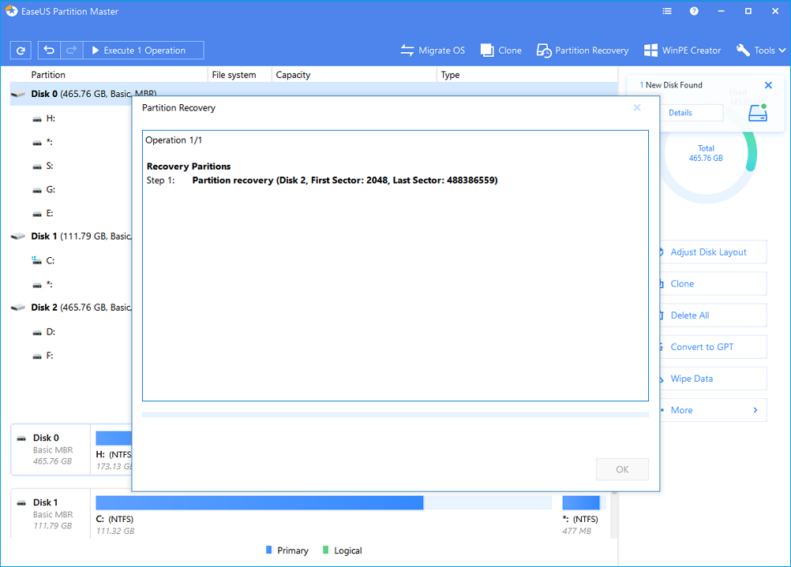This screenshot has width=791, height=567.
Task: Click the refresh icon in toolbar
Action: coord(21,50)
